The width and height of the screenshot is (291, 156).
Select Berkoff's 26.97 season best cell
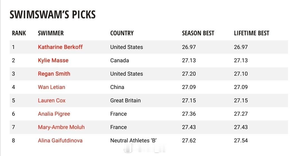coord(189,47)
